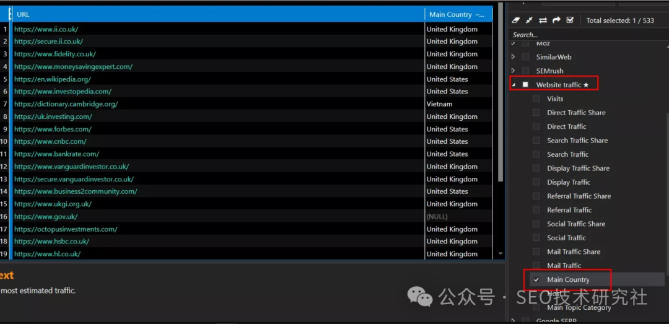Enable the Social Traffic checkbox
The width and height of the screenshot is (669, 324).
(536, 238)
